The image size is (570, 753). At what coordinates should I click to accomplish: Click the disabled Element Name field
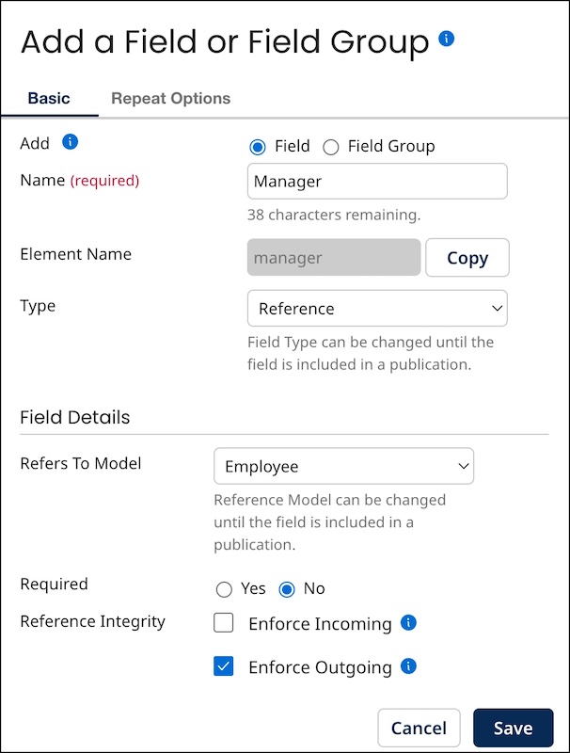334,257
